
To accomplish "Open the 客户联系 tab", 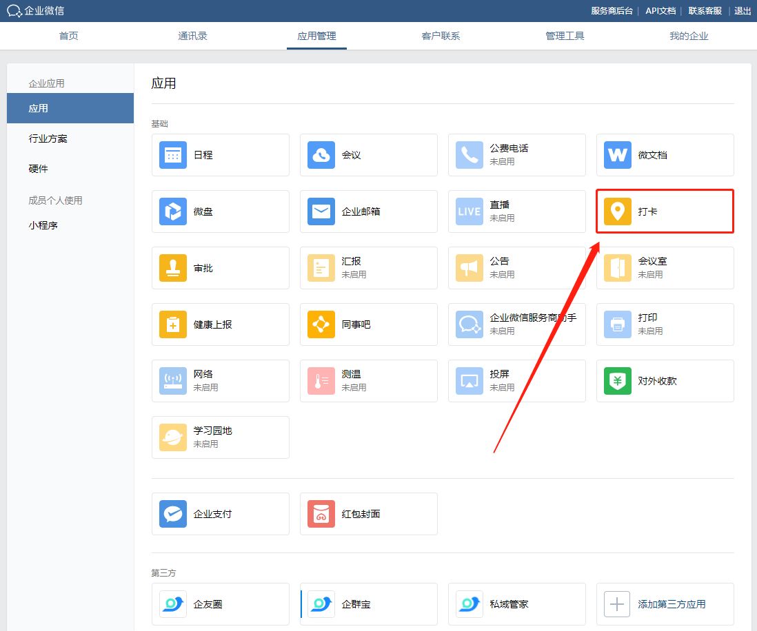I will 441,36.
